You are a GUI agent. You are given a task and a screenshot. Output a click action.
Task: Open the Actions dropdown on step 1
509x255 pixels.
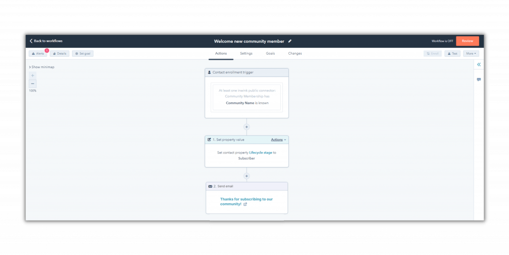278,140
